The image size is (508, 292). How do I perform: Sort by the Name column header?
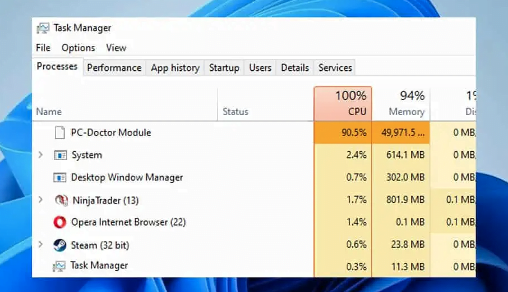pos(125,104)
